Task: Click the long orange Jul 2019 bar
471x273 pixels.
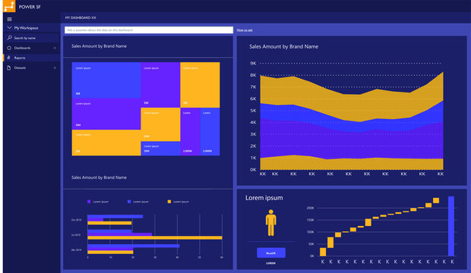Action: click(155, 237)
